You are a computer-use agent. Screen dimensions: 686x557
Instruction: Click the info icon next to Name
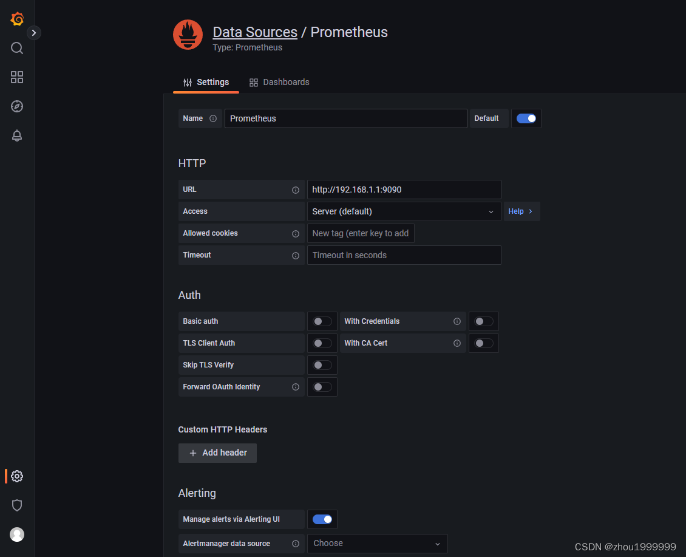pyautogui.click(x=213, y=118)
